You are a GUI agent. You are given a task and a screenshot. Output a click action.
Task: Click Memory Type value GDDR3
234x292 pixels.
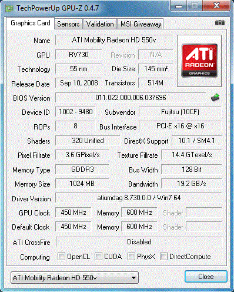82,170
